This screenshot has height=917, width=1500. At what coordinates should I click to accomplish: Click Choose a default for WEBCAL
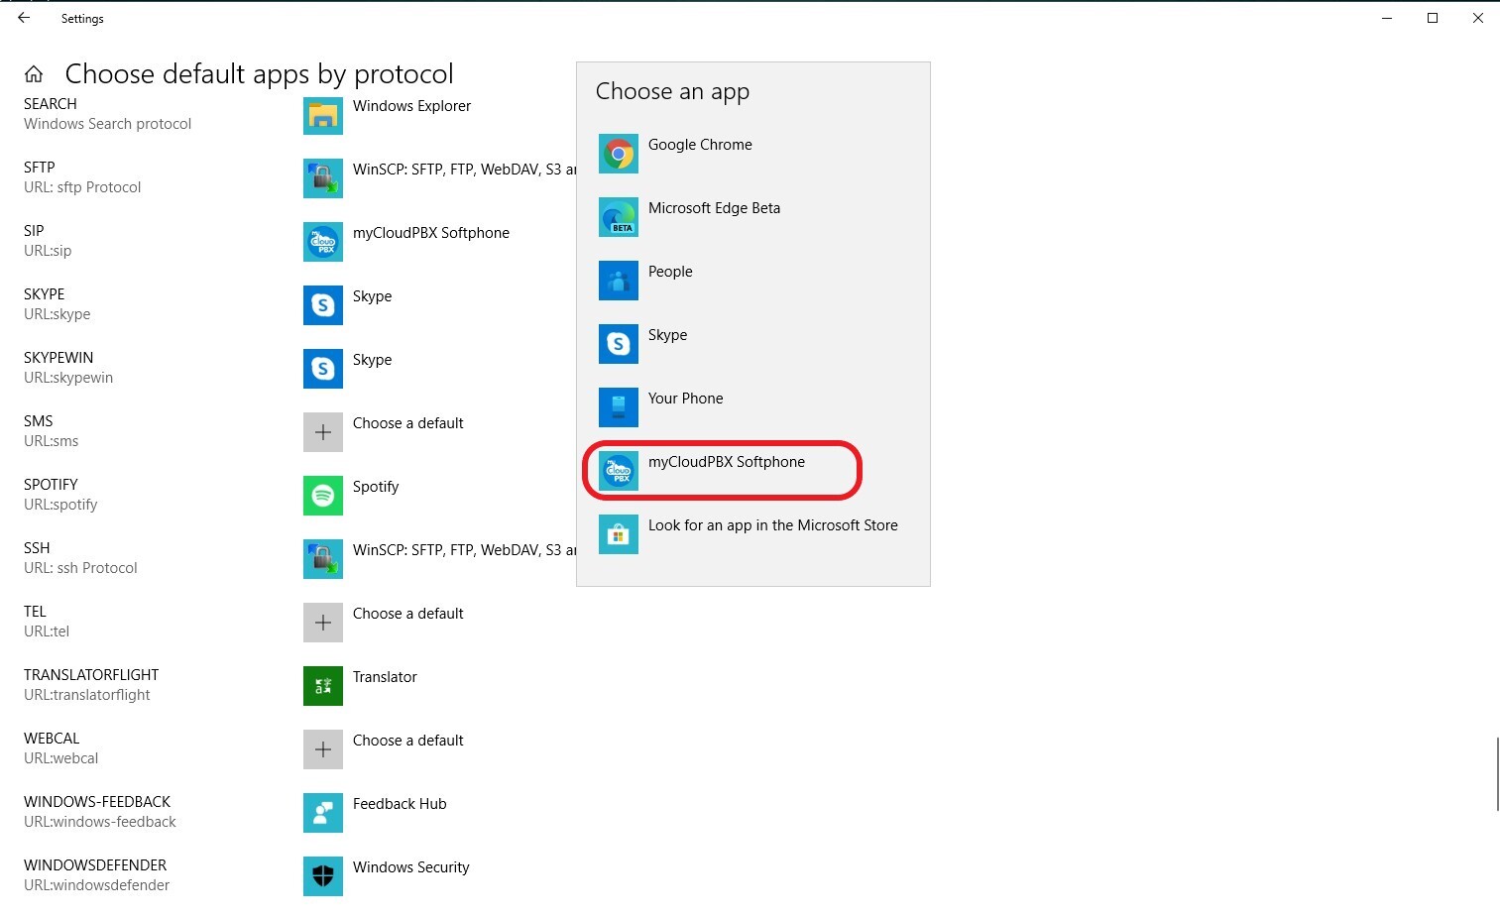[x=408, y=741]
